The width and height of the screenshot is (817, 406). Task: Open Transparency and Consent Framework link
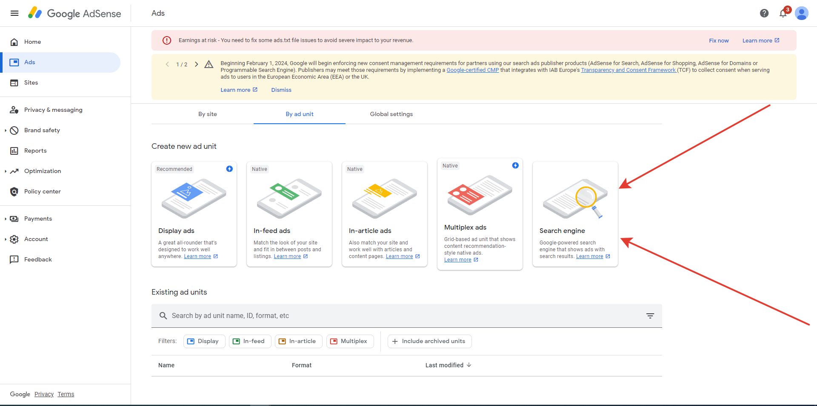coord(628,70)
